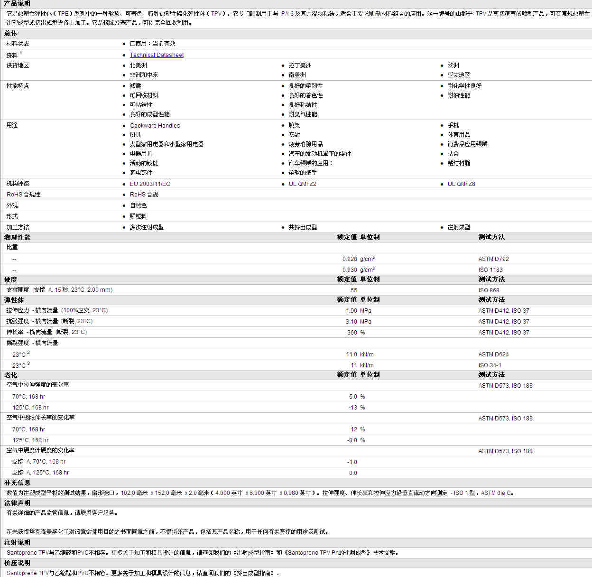Click the 法律声明 section header
This screenshot has width=592, height=577.
[17, 503]
